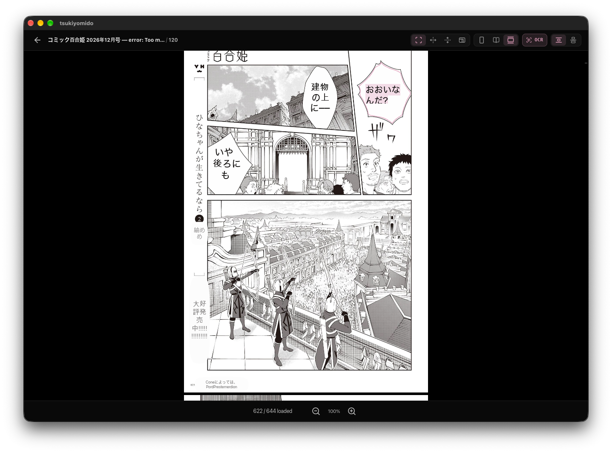
Task: Click the tsukiyomido window title
Action: pos(76,23)
